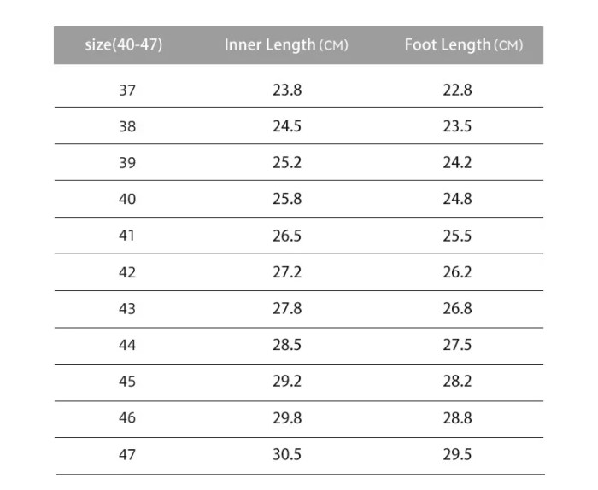Viewport: 598px width, 490px height.
Task: Select size 38 row label
Action: [x=127, y=126]
